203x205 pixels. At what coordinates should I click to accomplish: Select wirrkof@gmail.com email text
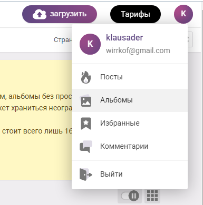click(138, 50)
